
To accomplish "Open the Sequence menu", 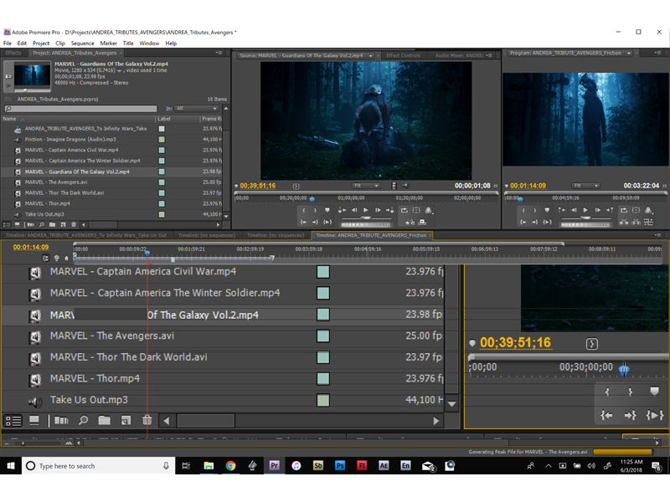I will point(82,44).
